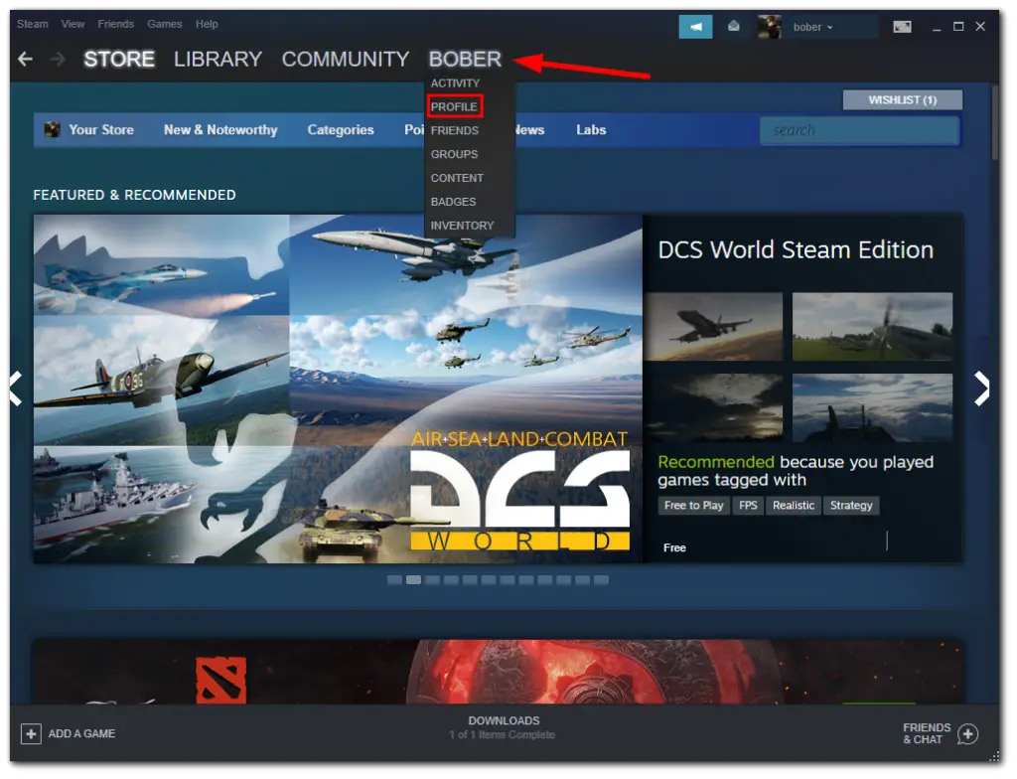View your Wishlist
Viewport: 1017px width, 779px height.
point(902,99)
